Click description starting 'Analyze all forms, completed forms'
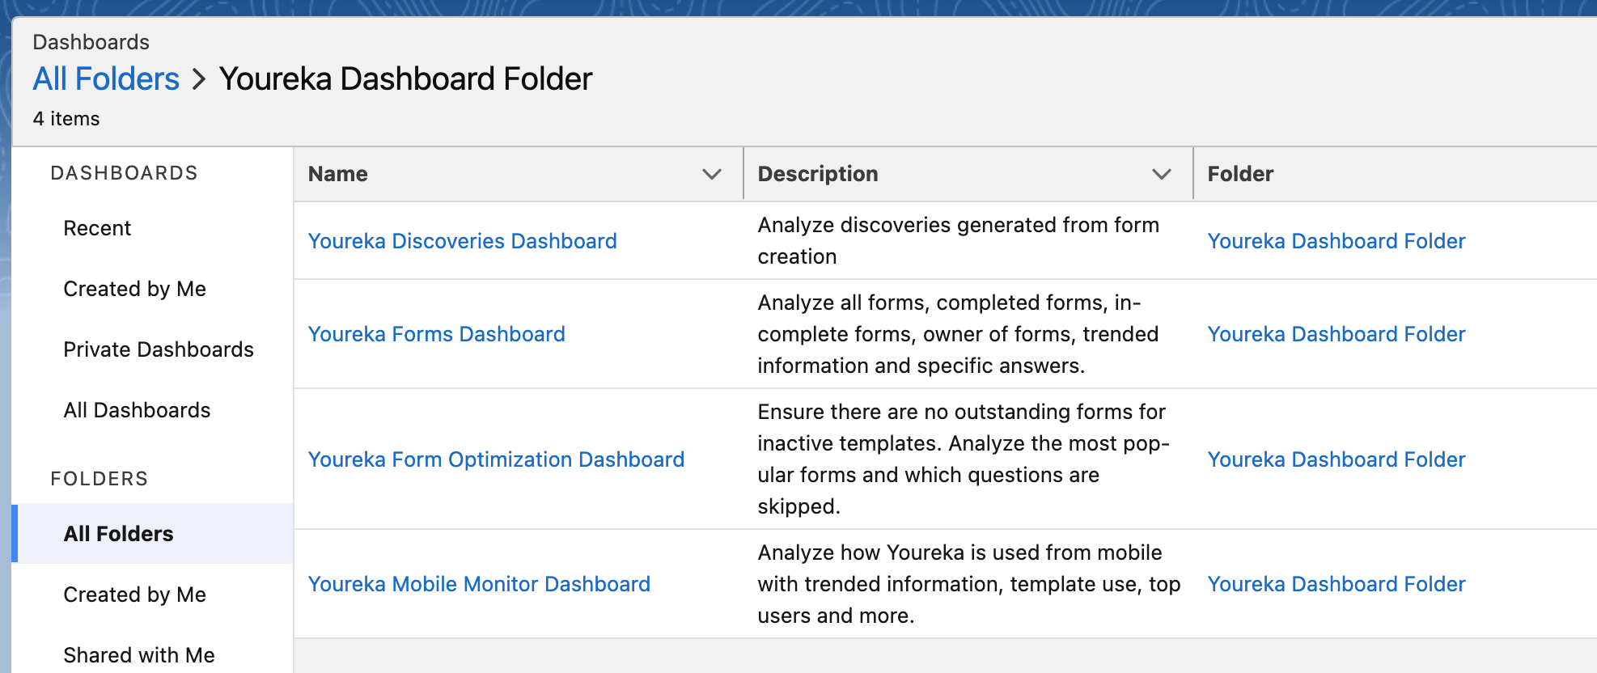Viewport: 1597px width, 673px height. (959, 334)
